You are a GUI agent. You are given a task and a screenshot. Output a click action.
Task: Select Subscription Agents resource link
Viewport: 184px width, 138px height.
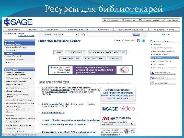(x=162, y=61)
